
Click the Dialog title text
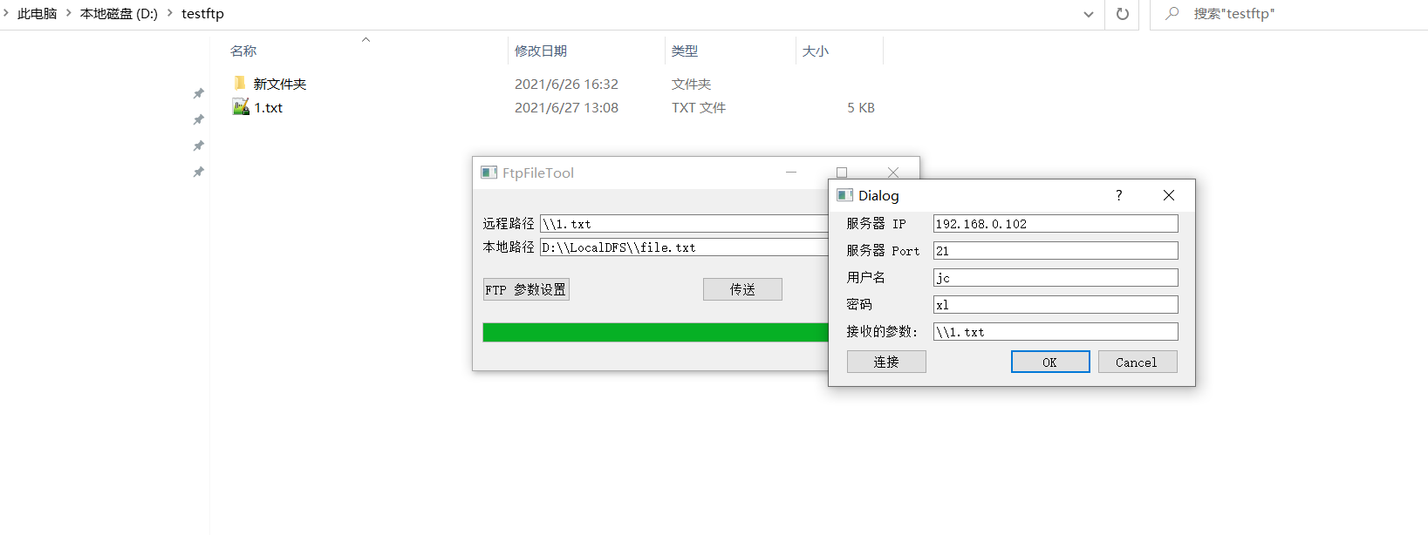click(x=878, y=195)
